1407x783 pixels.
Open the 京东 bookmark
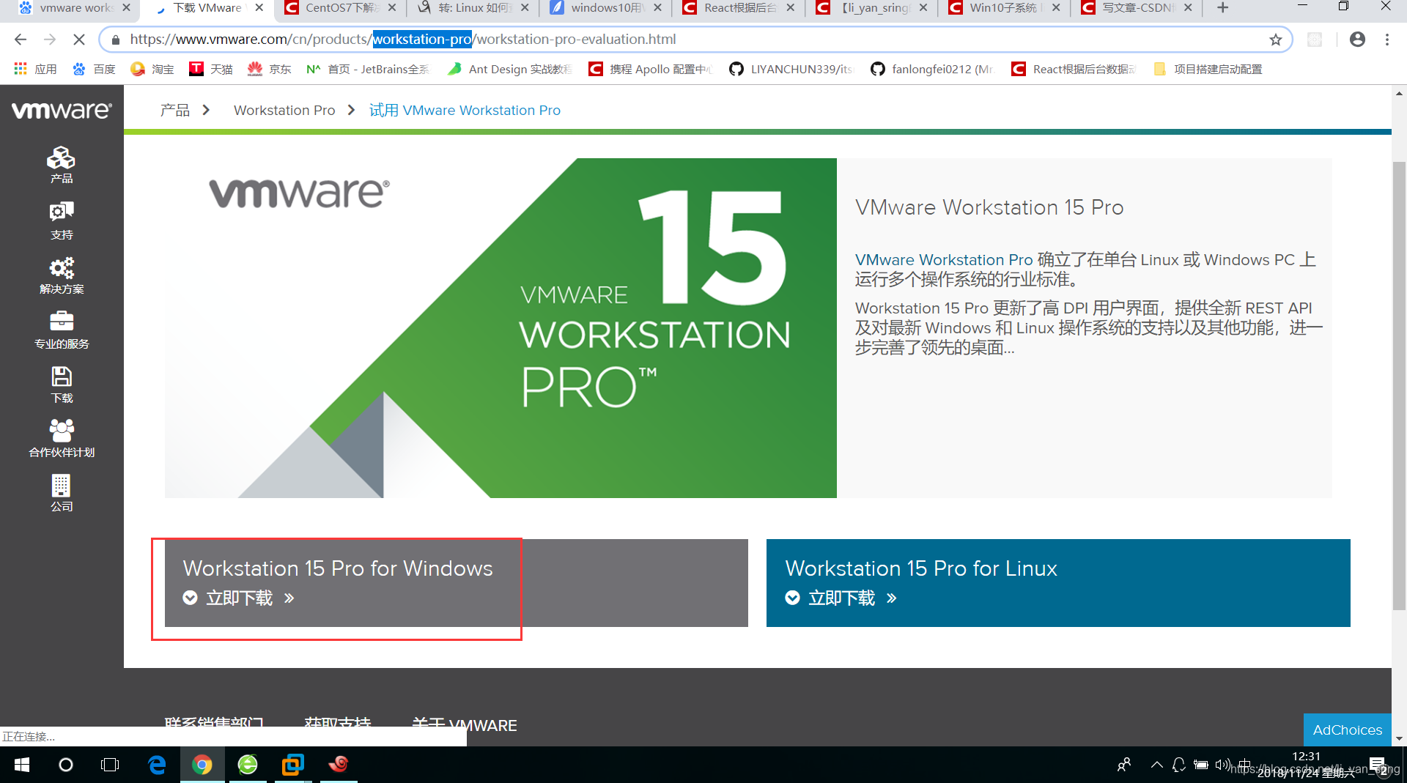coord(270,69)
